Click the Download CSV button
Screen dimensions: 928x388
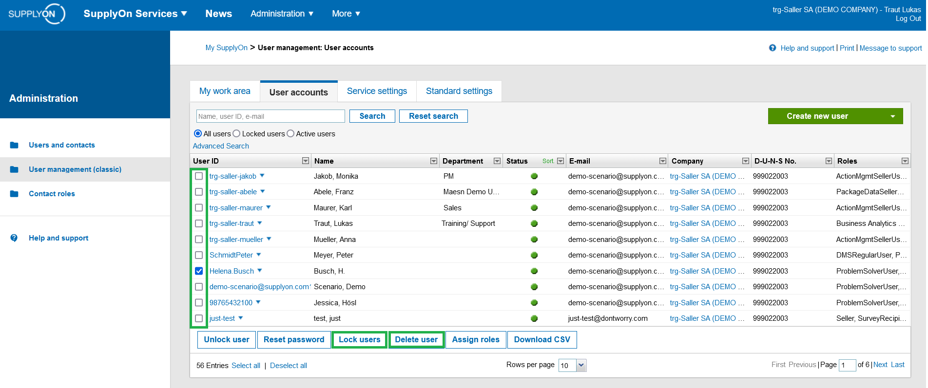click(x=542, y=340)
